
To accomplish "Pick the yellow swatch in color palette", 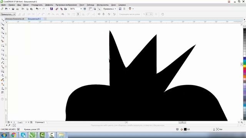I will pos(244,66).
